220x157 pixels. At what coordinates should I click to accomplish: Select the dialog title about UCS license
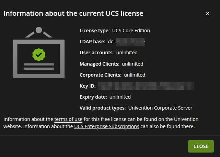click(x=73, y=13)
